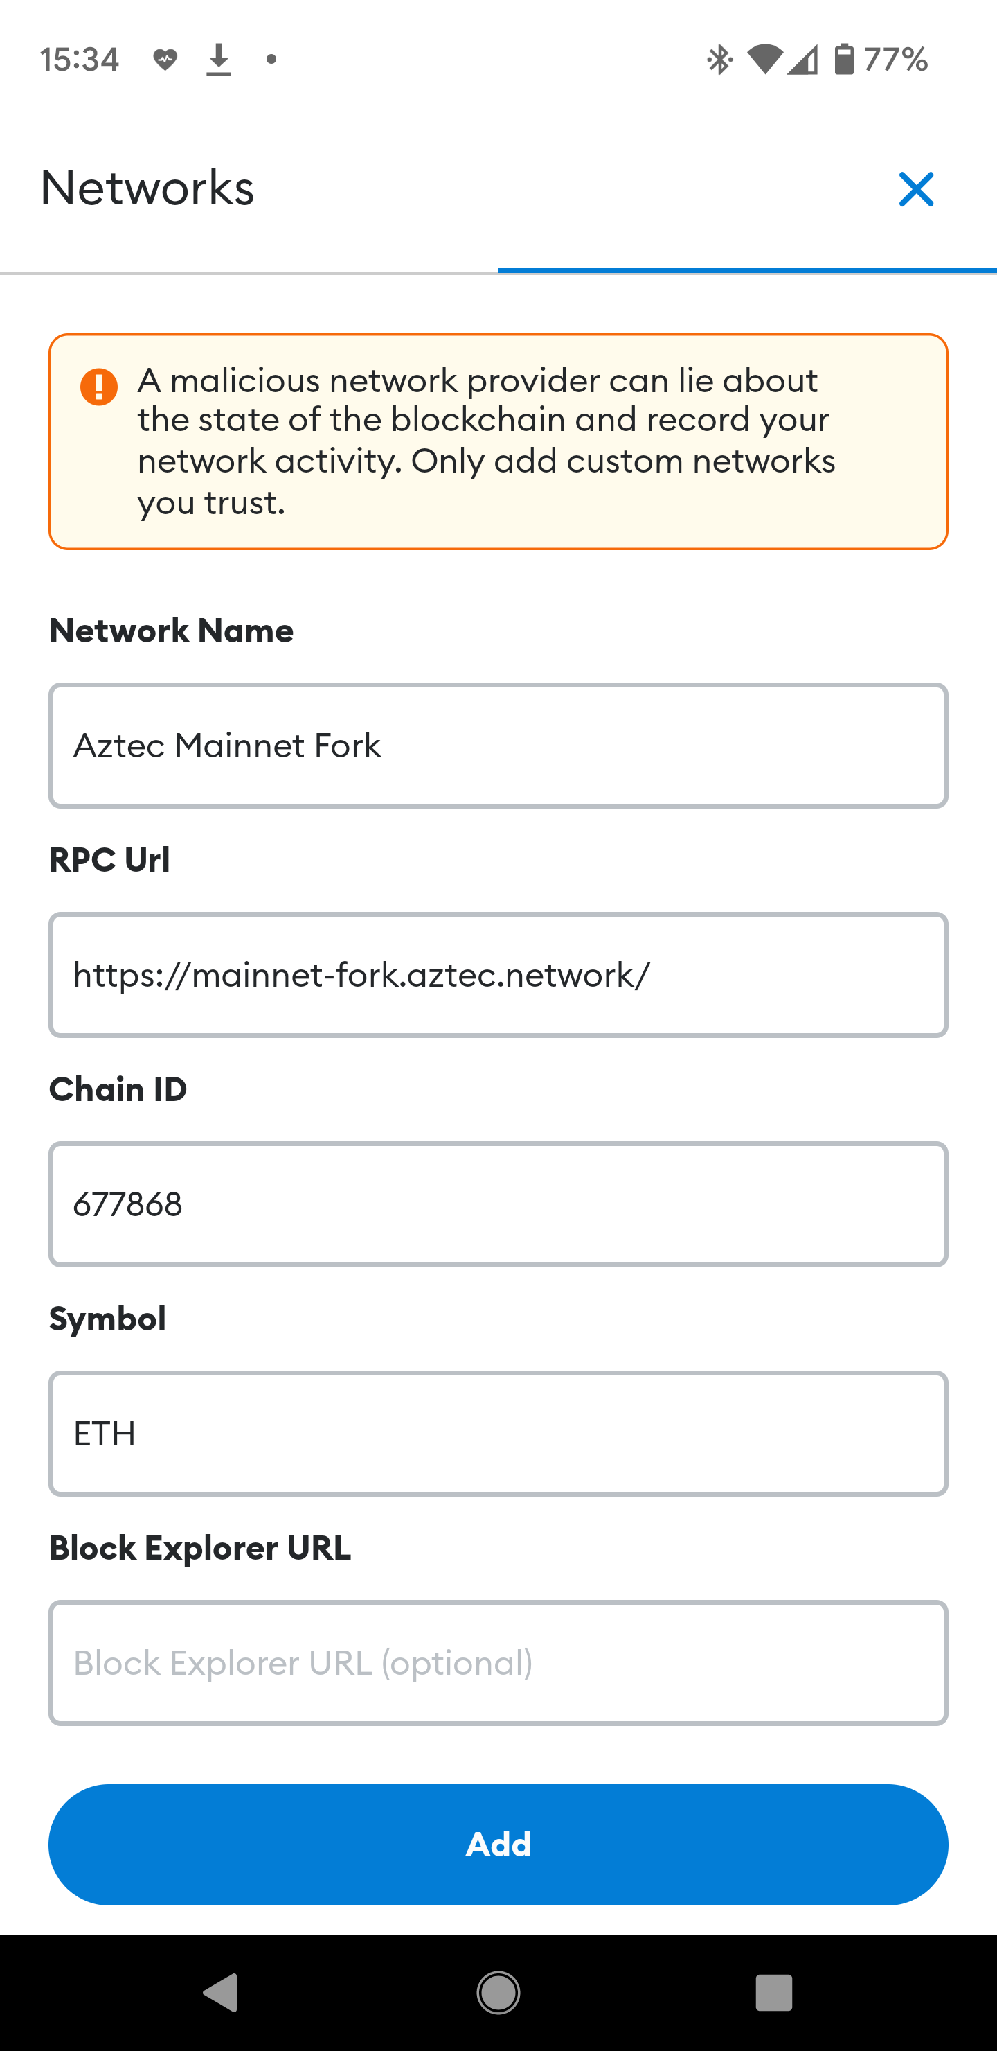Tap the battery icon in status bar
Screen dimensions: 997x2051
click(x=843, y=60)
